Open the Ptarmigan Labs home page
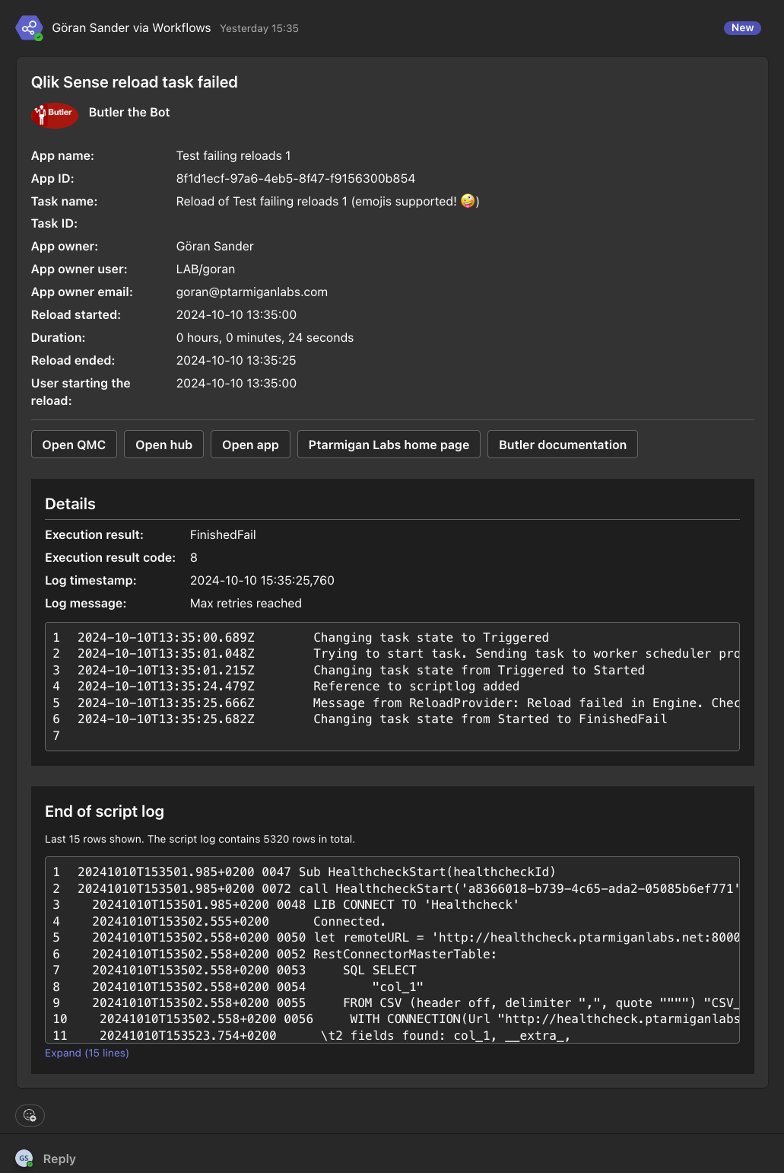 389,445
